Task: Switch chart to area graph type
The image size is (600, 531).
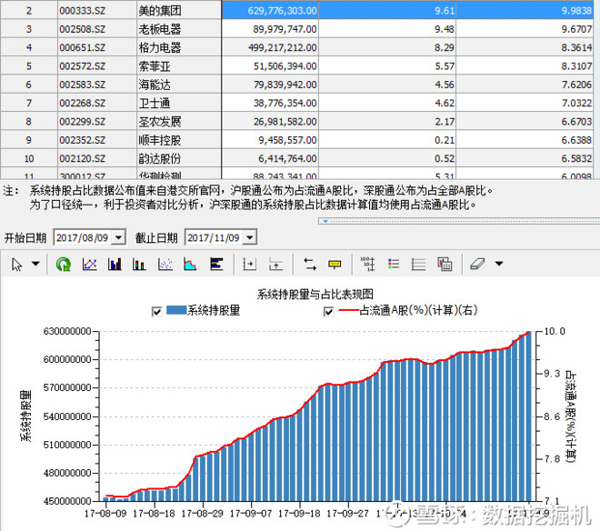Action: (x=190, y=265)
